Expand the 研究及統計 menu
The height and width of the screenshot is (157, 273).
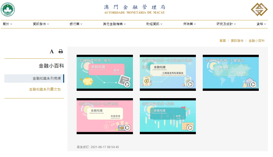tap(226, 24)
